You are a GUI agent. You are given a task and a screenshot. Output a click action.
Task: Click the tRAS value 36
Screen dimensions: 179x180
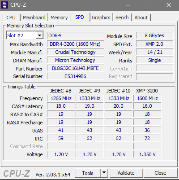point(147,130)
